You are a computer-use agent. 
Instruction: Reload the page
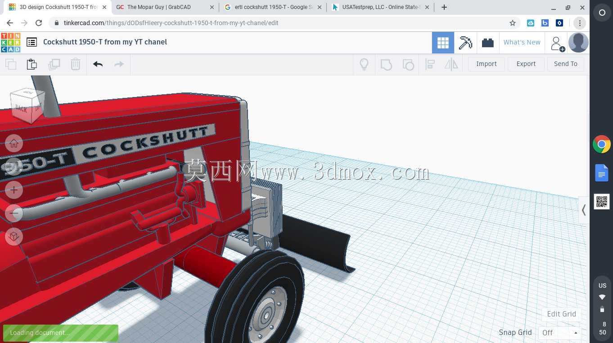tap(39, 23)
